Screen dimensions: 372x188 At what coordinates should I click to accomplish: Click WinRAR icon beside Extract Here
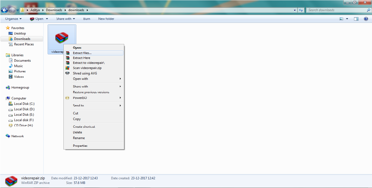pyautogui.click(x=68, y=58)
